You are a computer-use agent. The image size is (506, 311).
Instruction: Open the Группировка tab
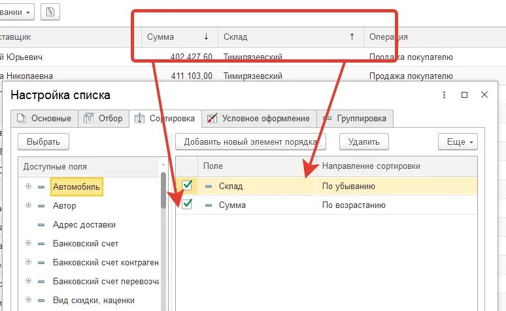355,119
